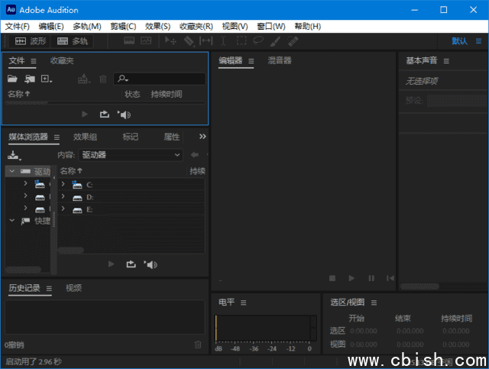The image size is (489, 369).
Task: Click horizontal scrollbar in 基本声音 panel
Action: tap(419, 286)
